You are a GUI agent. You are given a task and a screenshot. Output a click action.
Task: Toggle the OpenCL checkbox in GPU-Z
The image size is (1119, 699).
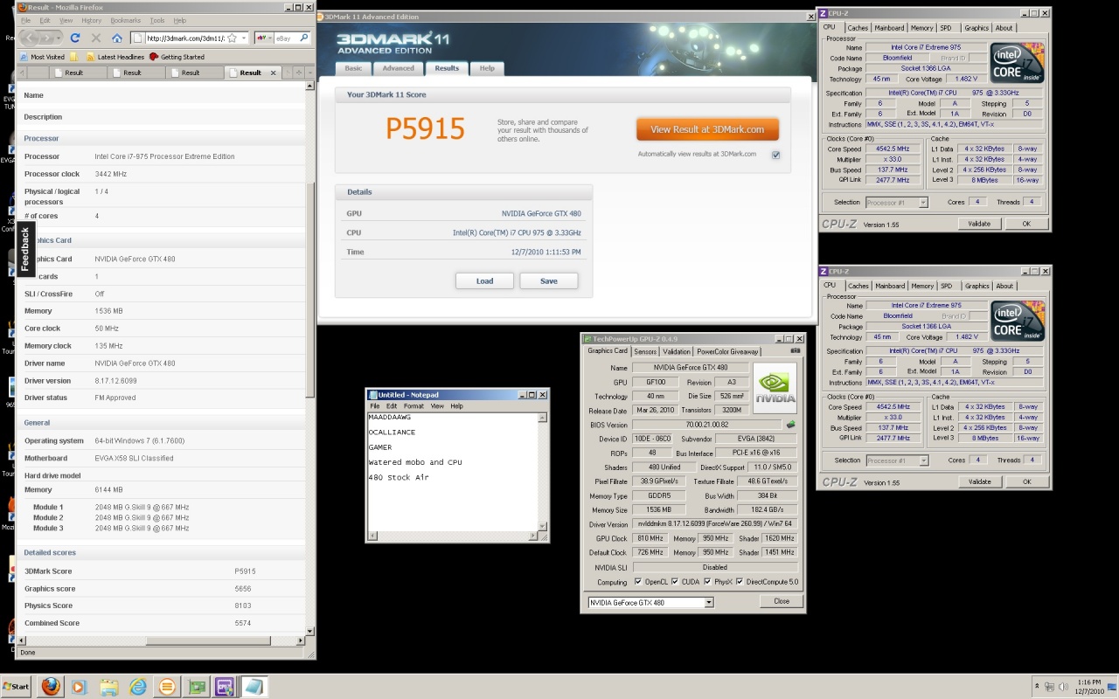637,582
